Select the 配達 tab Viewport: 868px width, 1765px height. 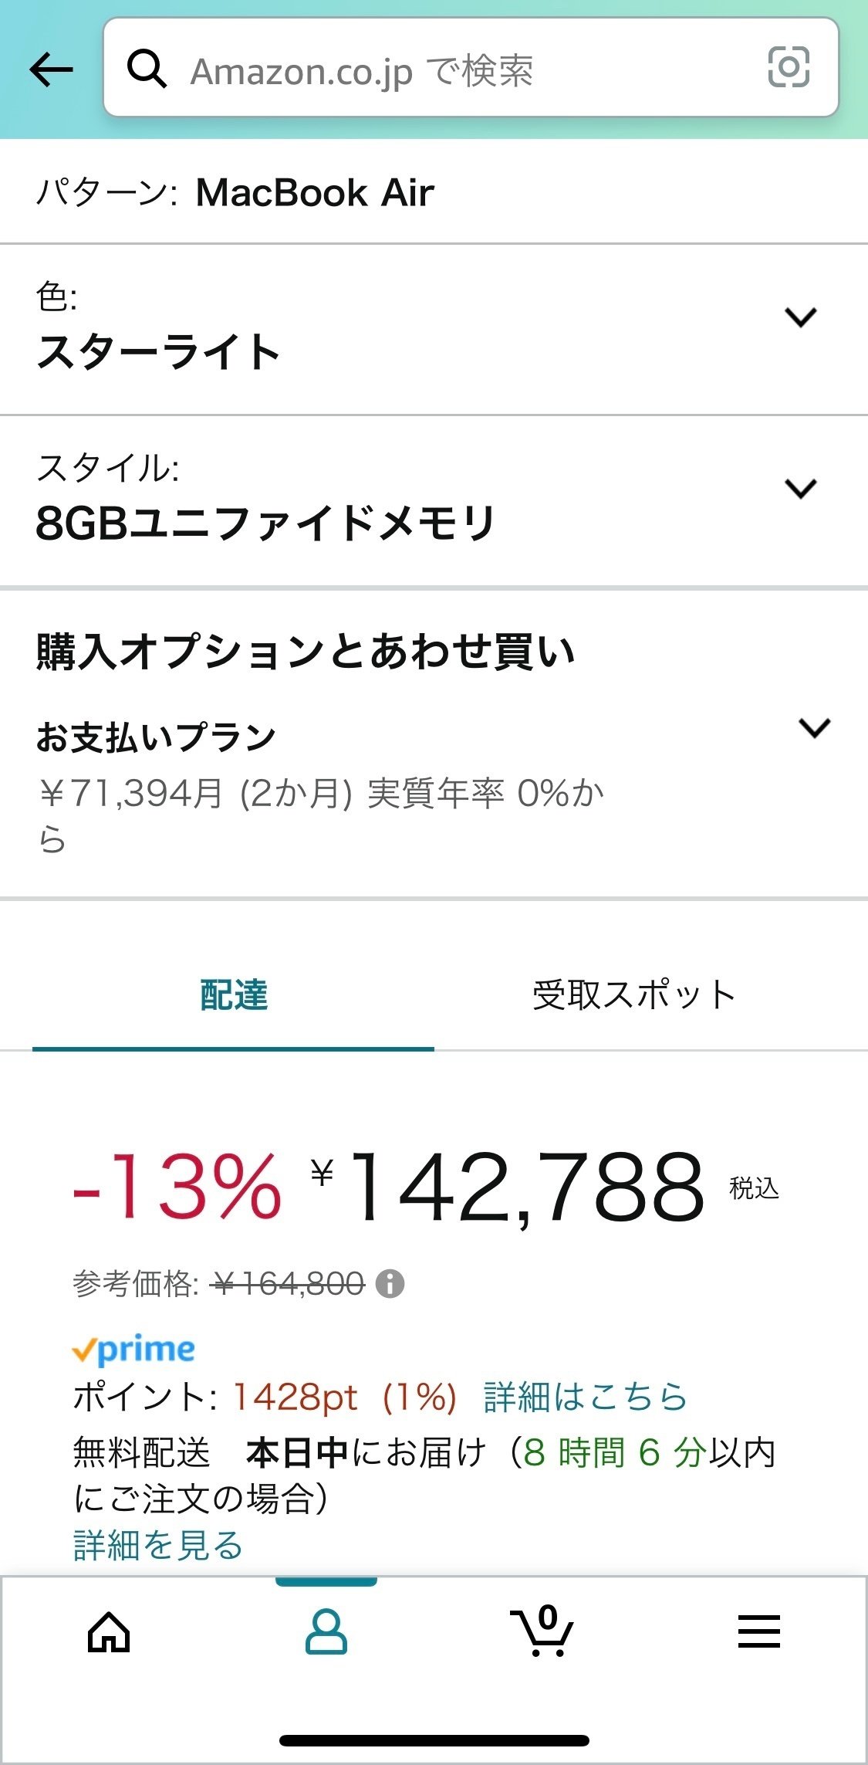234,995
